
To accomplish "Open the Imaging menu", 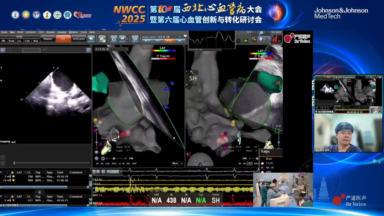I will click(62, 32).
